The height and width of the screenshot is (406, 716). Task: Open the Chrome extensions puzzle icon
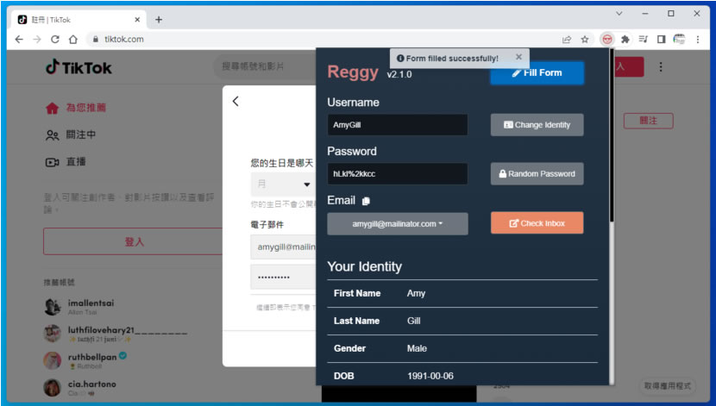tap(625, 39)
